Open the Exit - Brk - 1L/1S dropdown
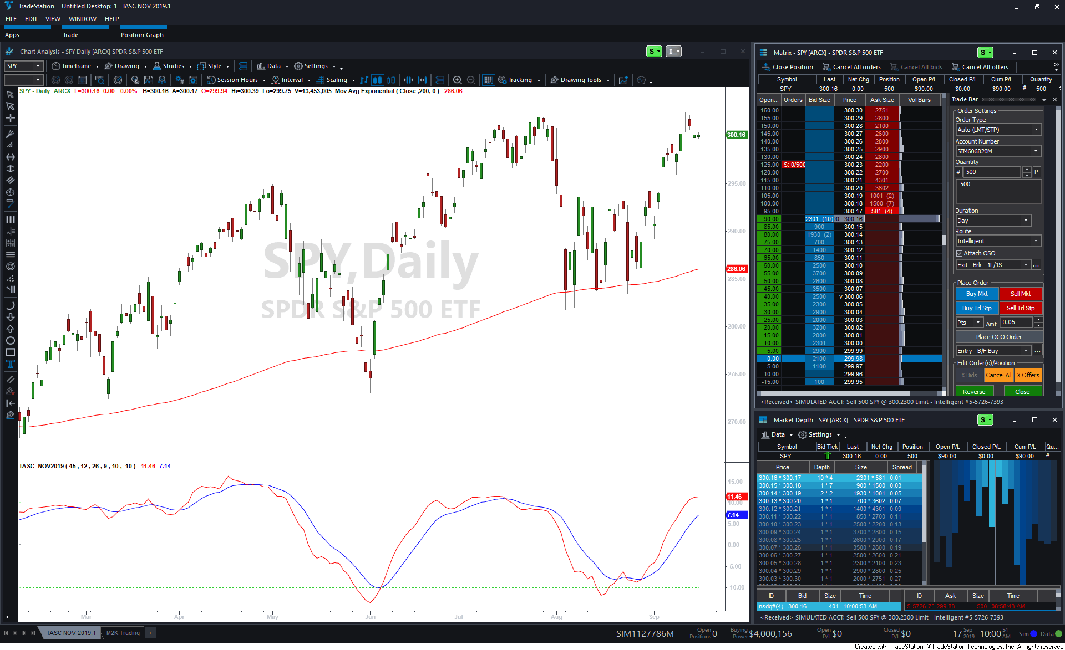This screenshot has height=650, width=1065. click(993, 265)
